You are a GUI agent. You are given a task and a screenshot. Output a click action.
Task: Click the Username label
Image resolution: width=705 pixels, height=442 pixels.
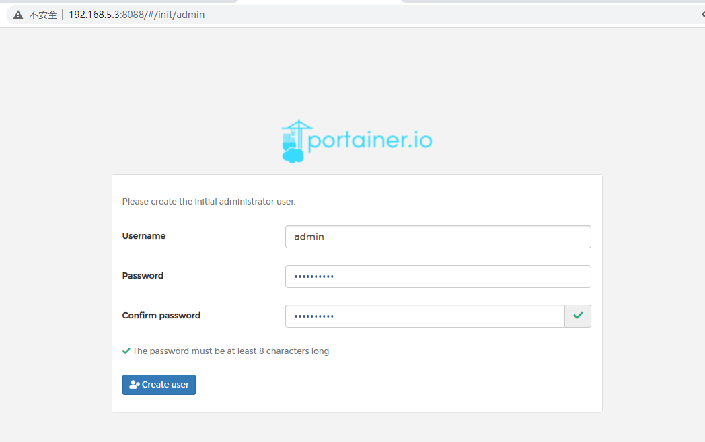[x=143, y=236]
